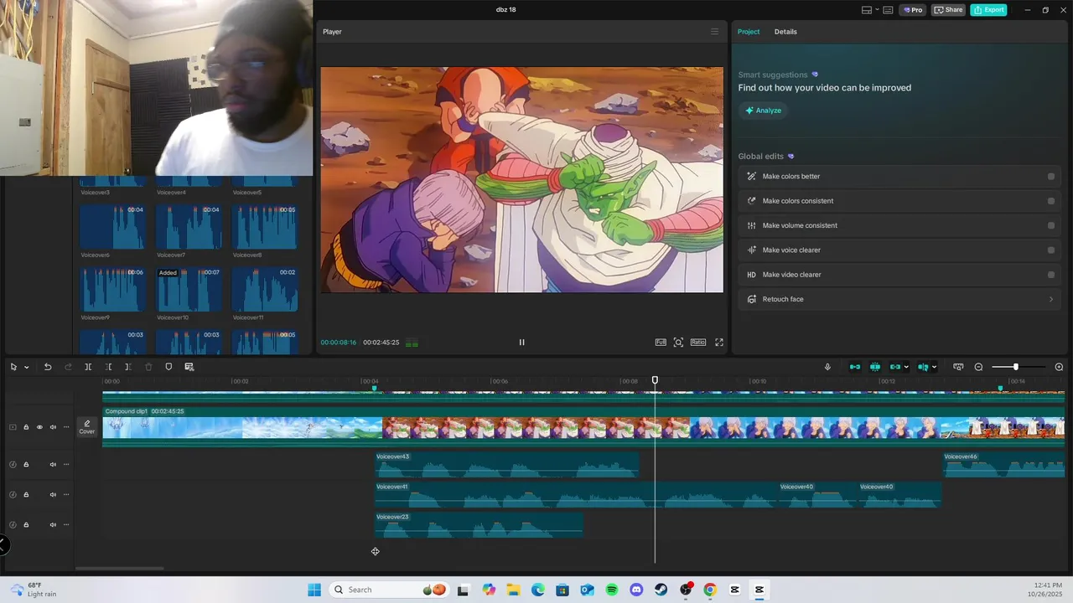The width and height of the screenshot is (1073, 603).
Task: Hide the Compound clip1 video track
Action: [x=39, y=427]
